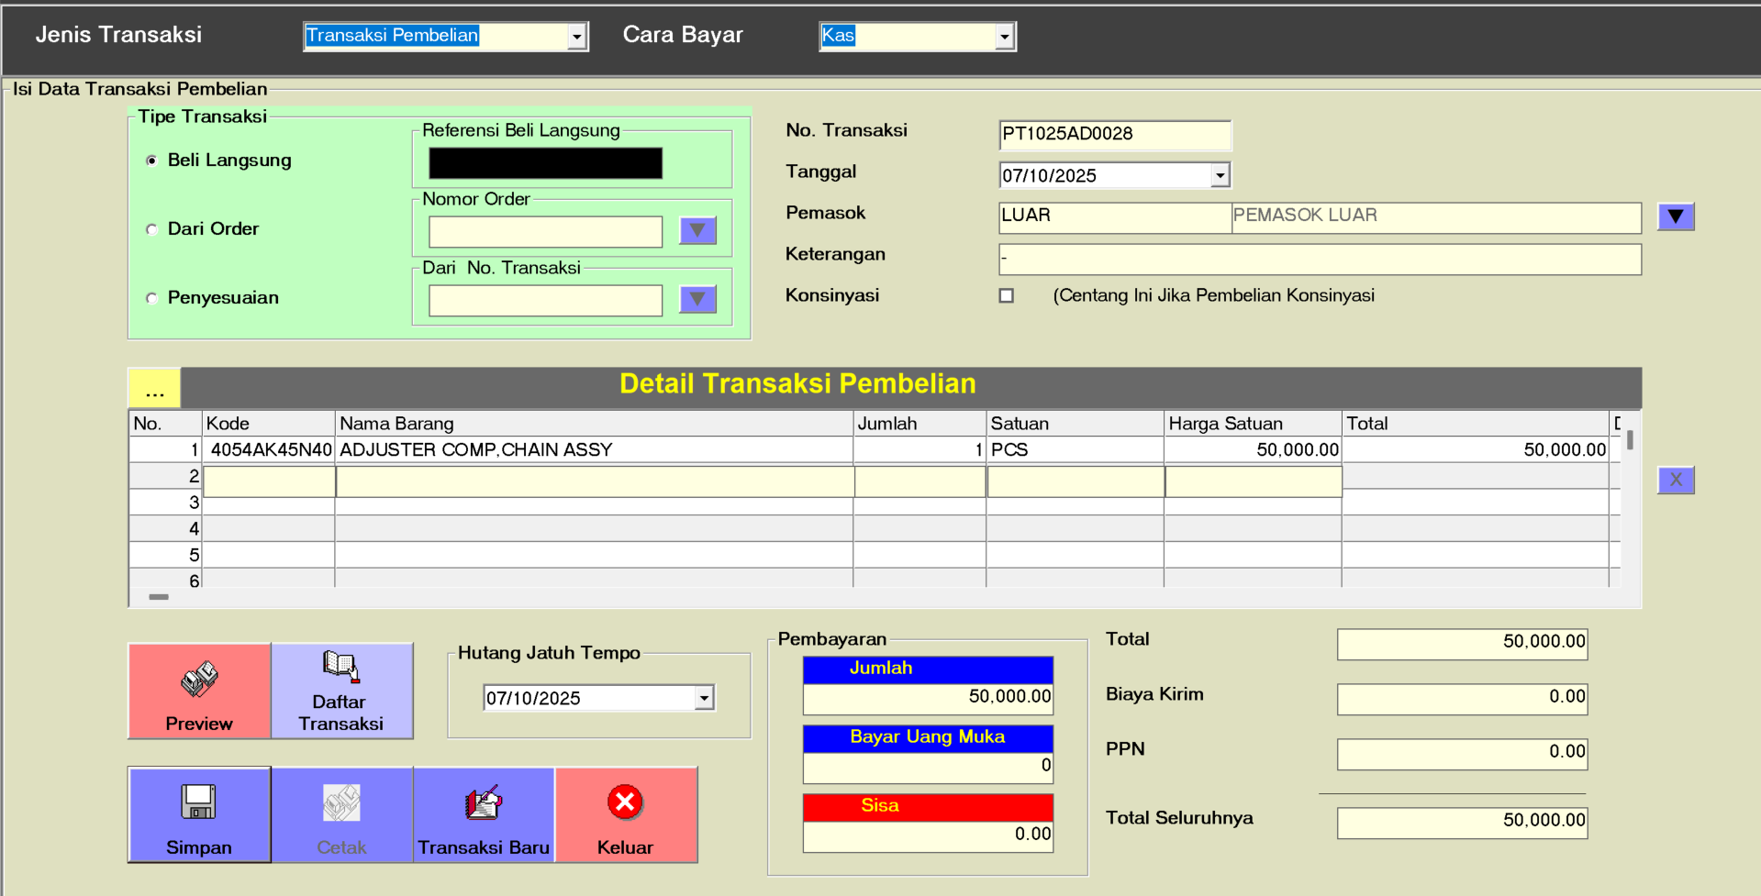
Task: Open the Tanggal date picker dropdown
Action: tap(1220, 175)
